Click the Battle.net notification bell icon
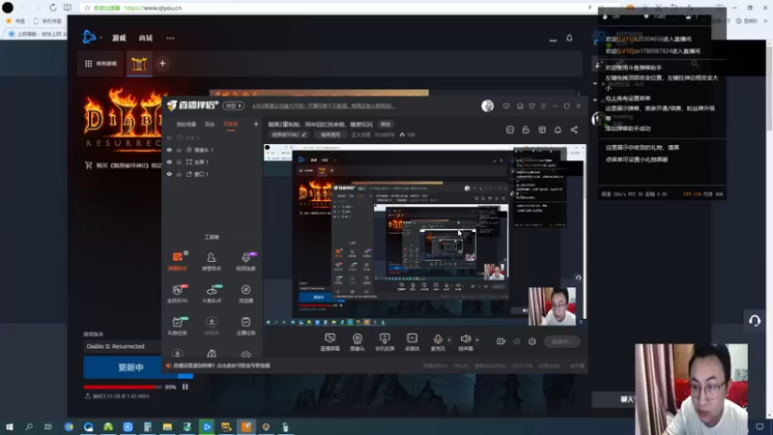Screen dimensions: 773x435 pos(569,38)
